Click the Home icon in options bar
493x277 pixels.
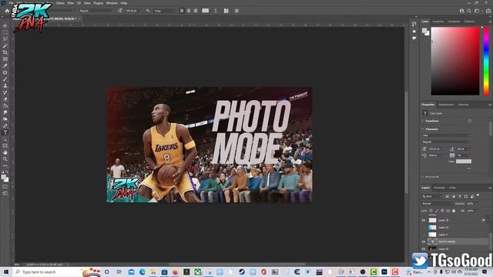click(7, 11)
